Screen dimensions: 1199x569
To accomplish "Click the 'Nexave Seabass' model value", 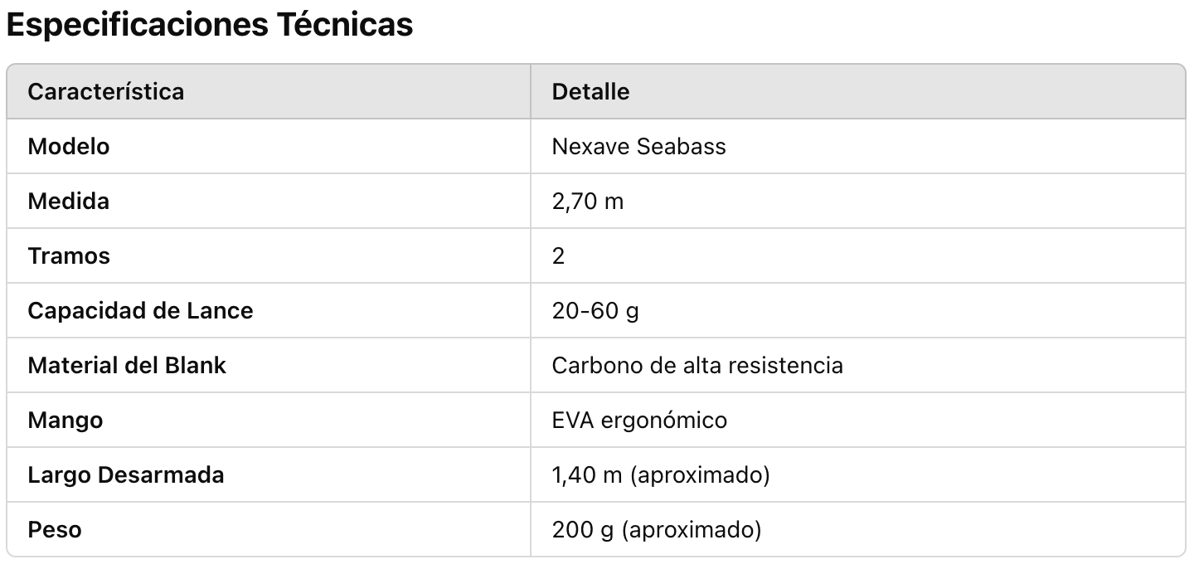I will click(x=638, y=146).
